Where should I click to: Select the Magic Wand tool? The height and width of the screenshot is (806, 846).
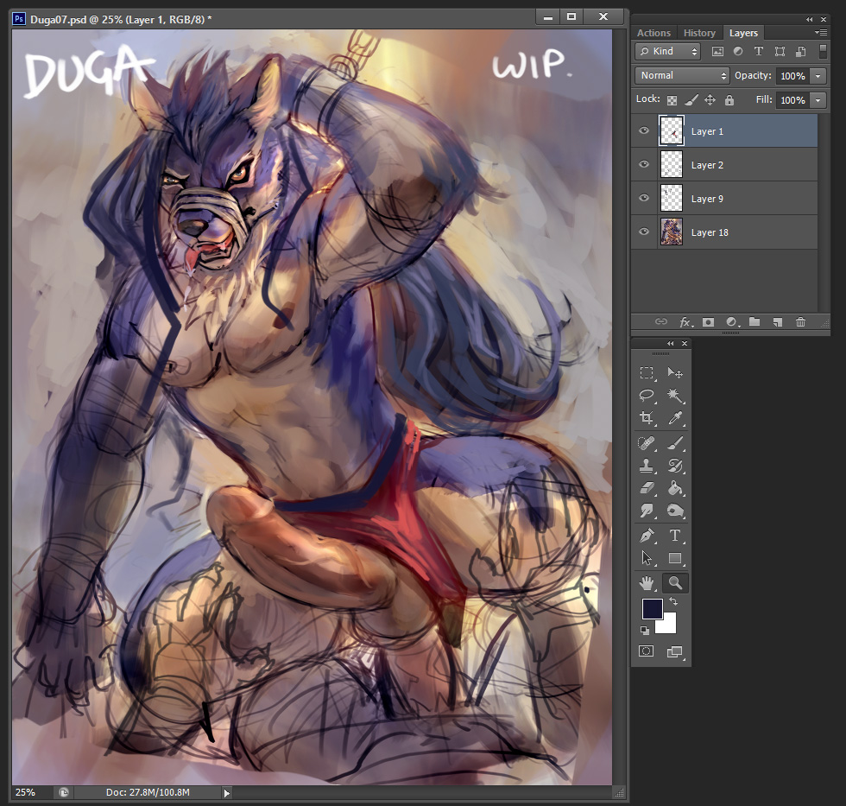coord(675,395)
